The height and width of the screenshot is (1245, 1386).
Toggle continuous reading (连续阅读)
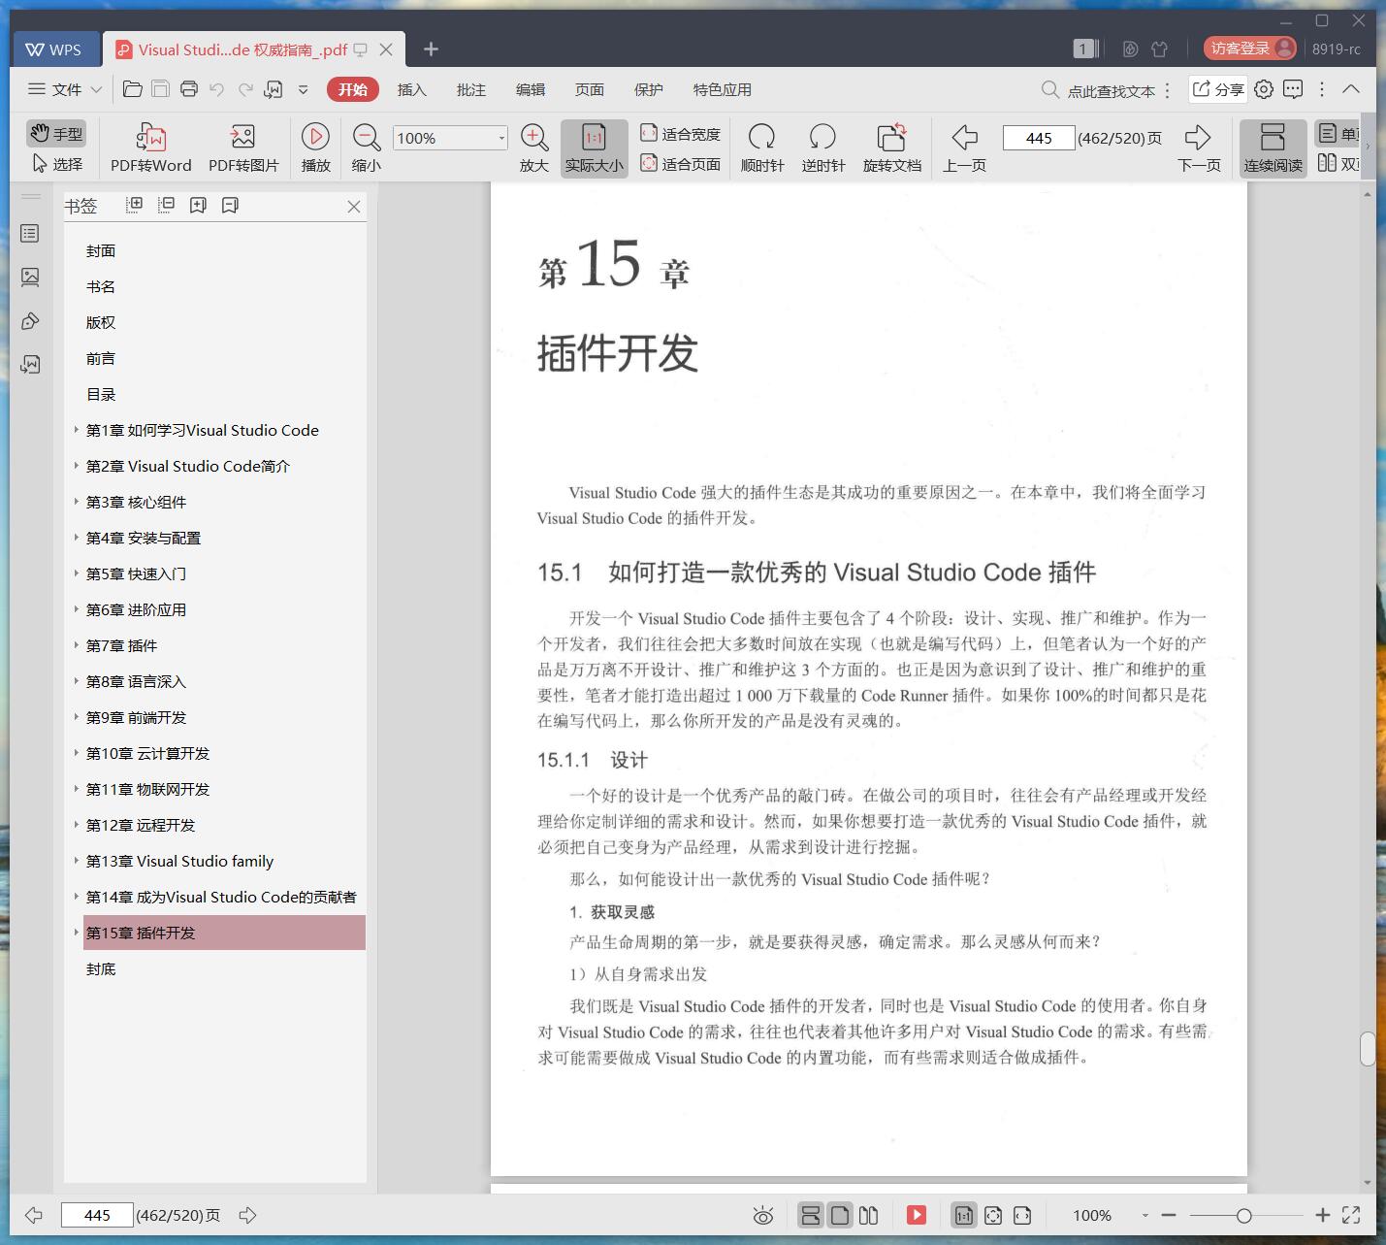point(1273,147)
